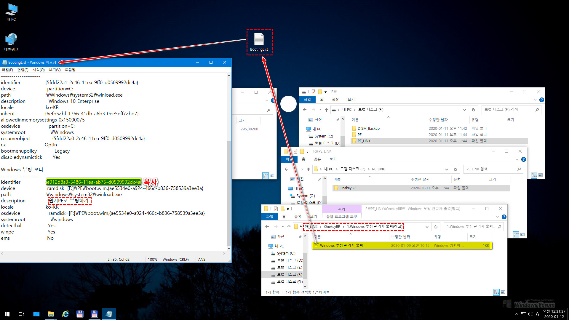Click OnekeyBR breadcrumb in front Explorer window

point(332,227)
